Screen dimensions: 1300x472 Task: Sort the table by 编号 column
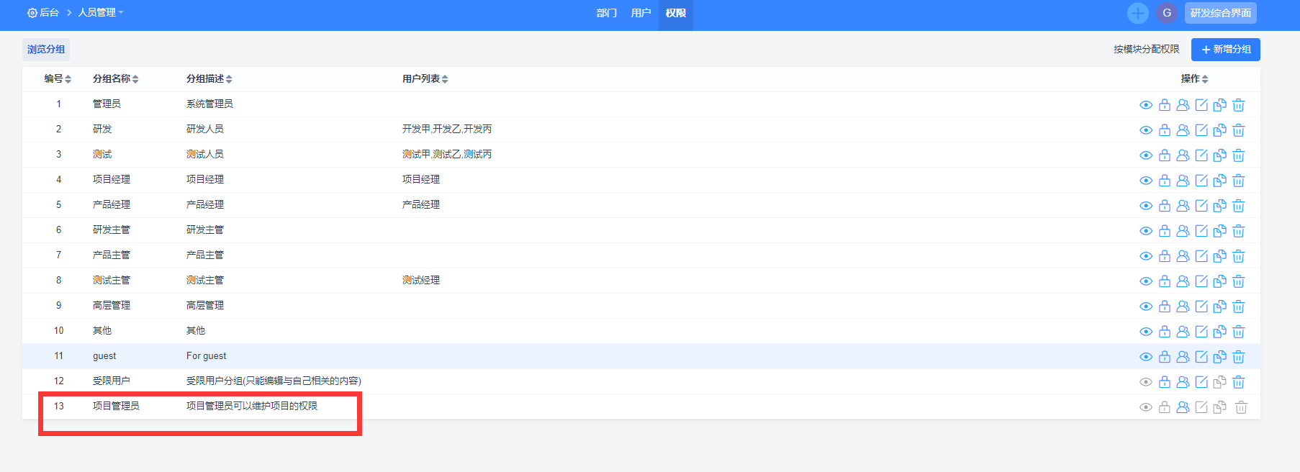click(58, 78)
